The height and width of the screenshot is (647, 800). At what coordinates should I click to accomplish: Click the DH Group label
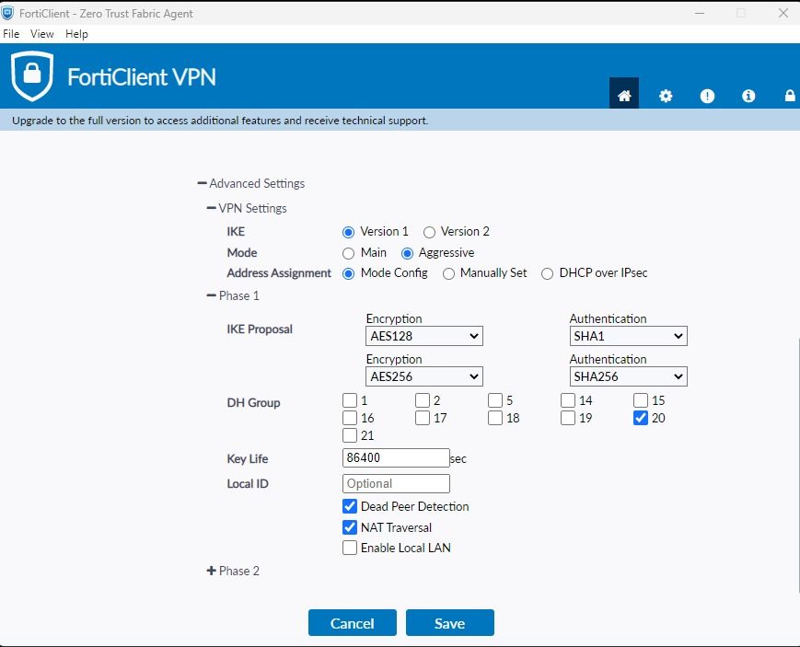[x=253, y=402]
